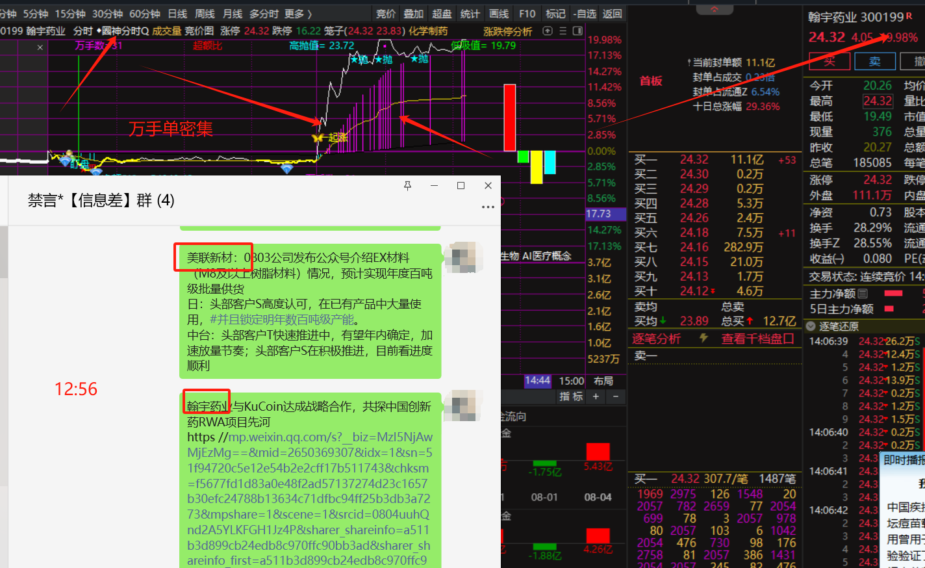Open the 统计 statistics tool

[470, 14]
